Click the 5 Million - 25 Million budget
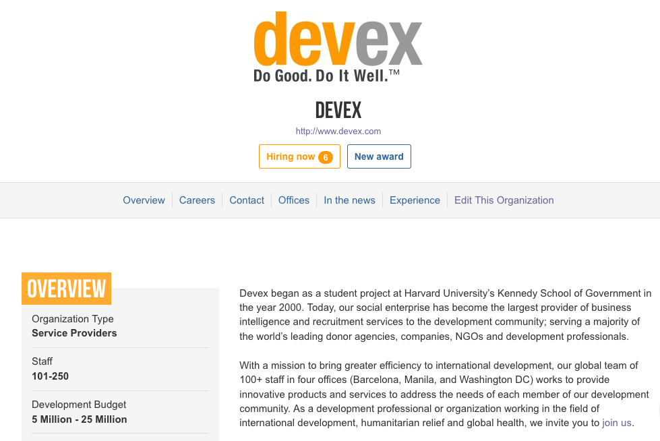Screen dimensions: 660x441 (79, 419)
